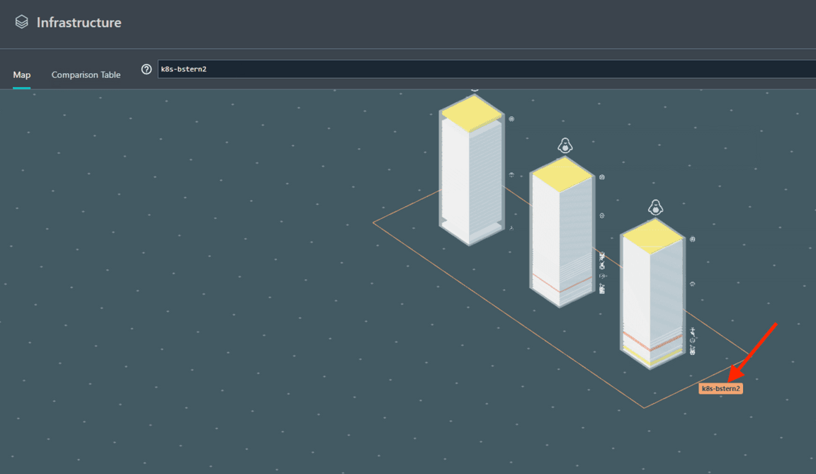Switch to the Map tab
Viewport: 816px width, 474px height.
[x=22, y=75]
